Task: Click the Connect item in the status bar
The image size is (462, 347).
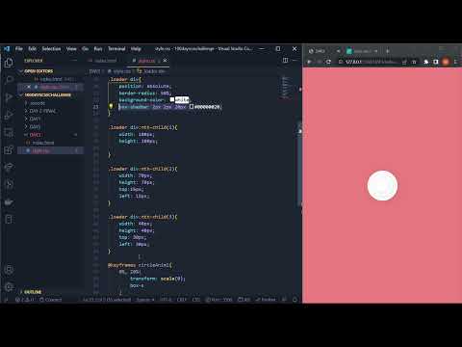Action: 50,300
